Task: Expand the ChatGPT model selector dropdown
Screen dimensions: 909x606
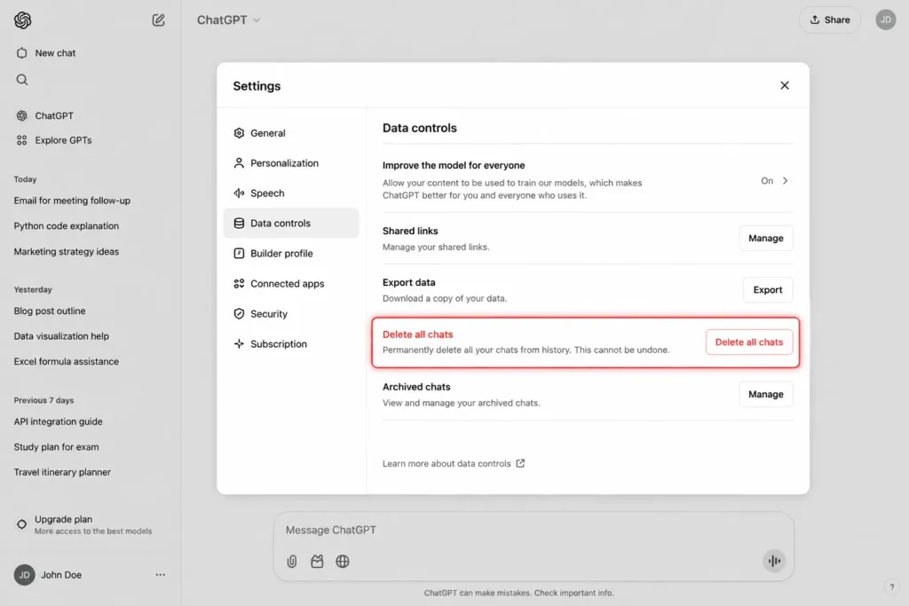Action: (228, 20)
